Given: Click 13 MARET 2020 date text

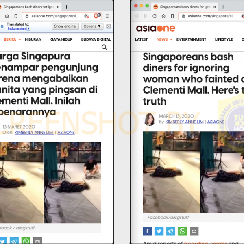Looking at the screenshot, I should pyautogui.click(x=19, y=127).
